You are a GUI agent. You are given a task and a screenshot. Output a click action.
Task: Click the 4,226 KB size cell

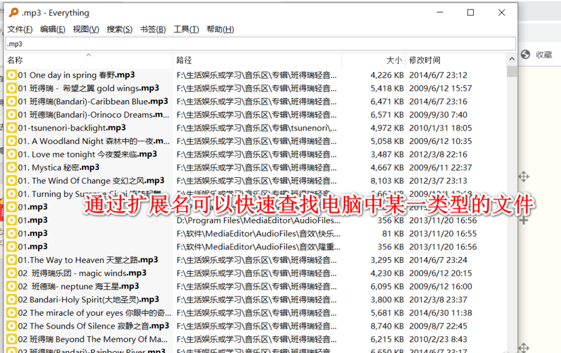[x=387, y=75]
